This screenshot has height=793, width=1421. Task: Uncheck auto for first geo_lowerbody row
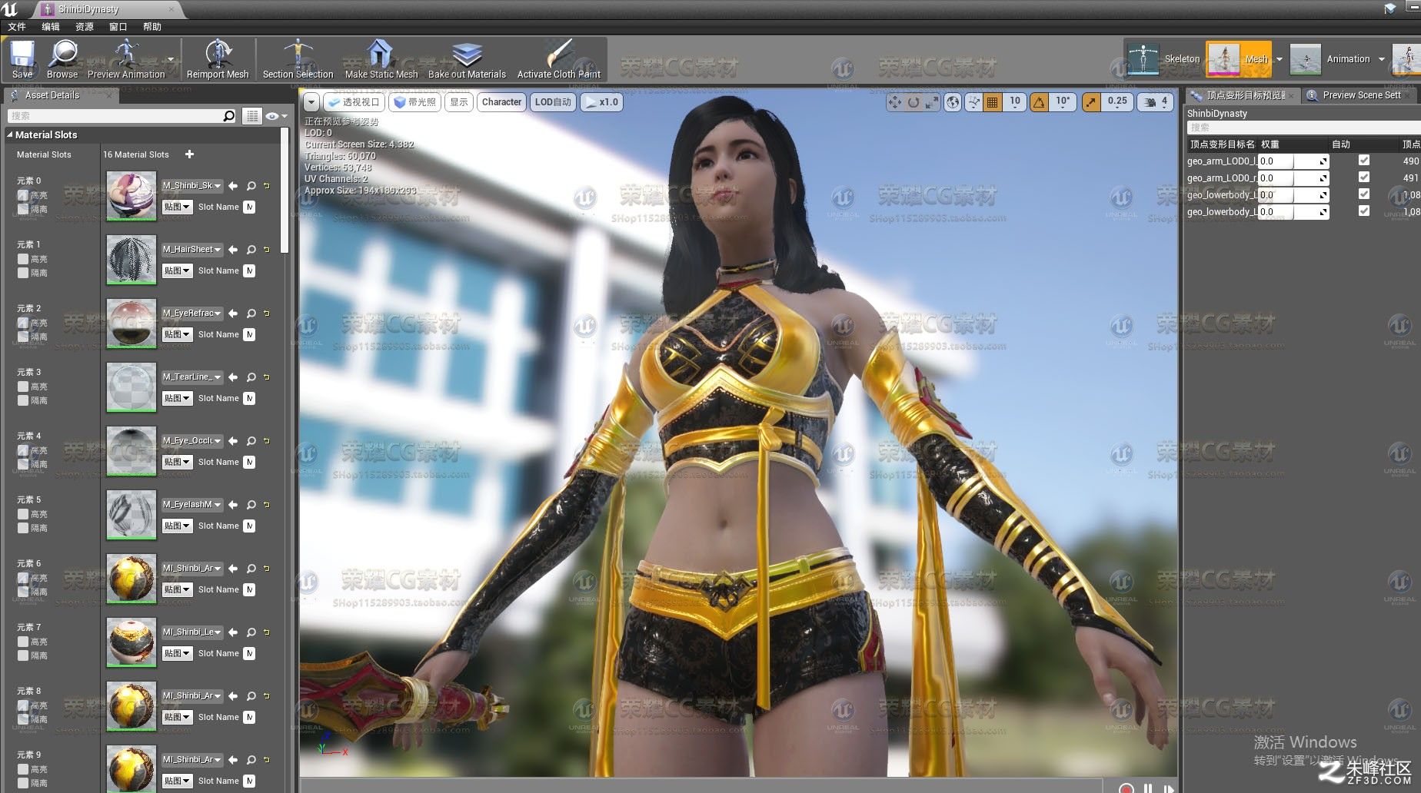(x=1364, y=194)
